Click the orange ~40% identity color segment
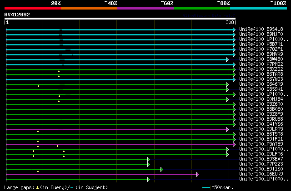Image resolution: width=291 pixels, height=191 pixels. 89,8
